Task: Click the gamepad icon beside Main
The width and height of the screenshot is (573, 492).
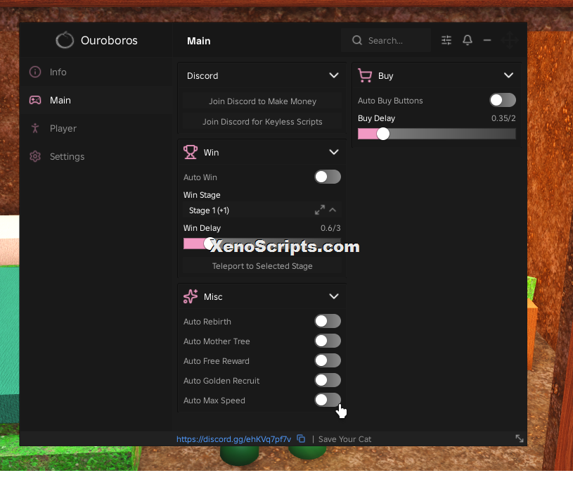Action: (35, 100)
